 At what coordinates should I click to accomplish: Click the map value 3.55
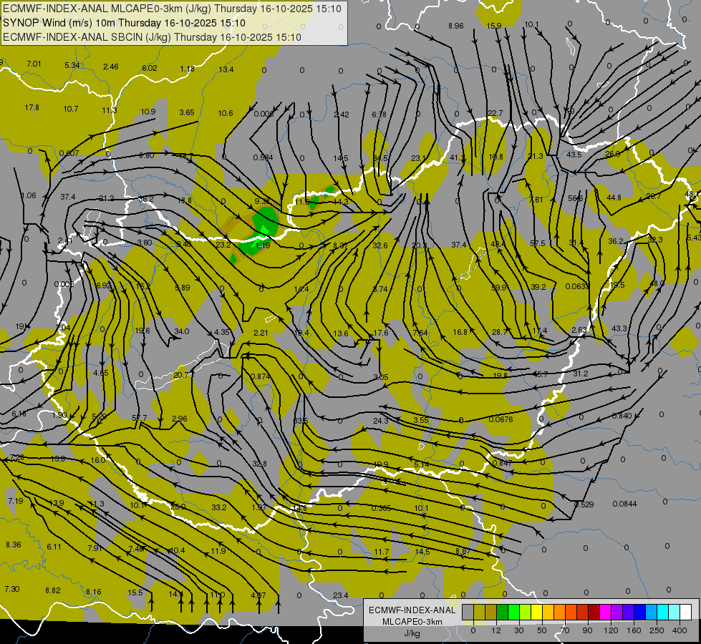(421, 420)
